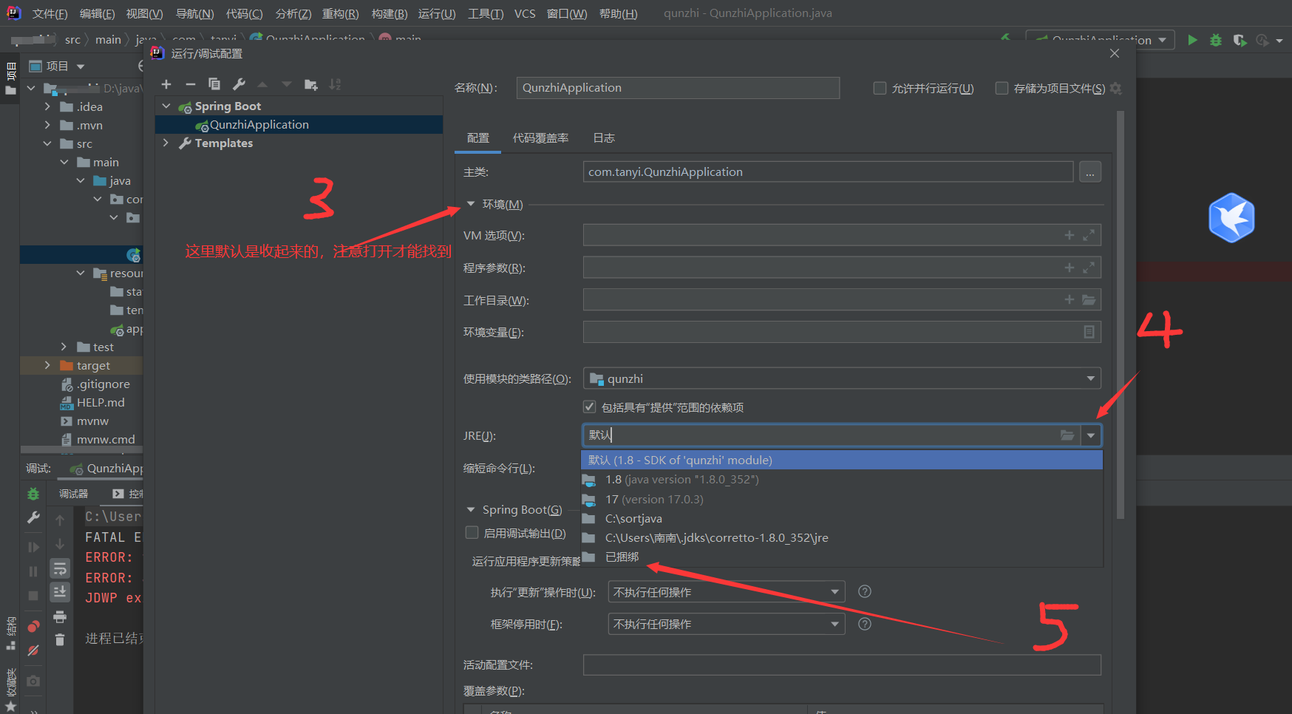
Task: Build project with hammer icon
Action: [1005, 38]
